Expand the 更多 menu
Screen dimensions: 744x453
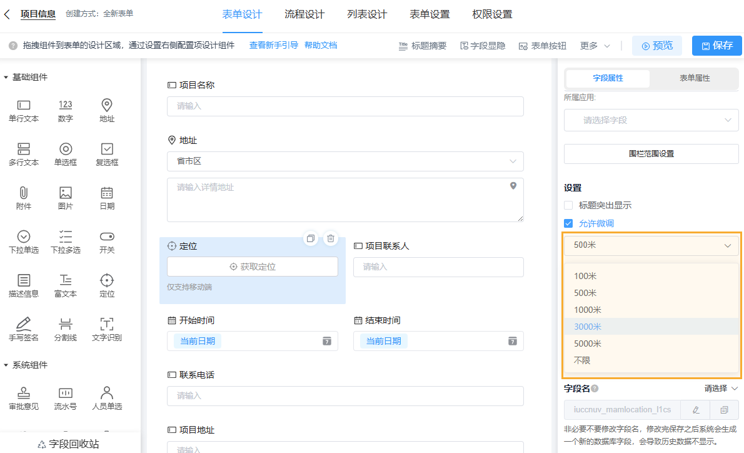(x=590, y=45)
